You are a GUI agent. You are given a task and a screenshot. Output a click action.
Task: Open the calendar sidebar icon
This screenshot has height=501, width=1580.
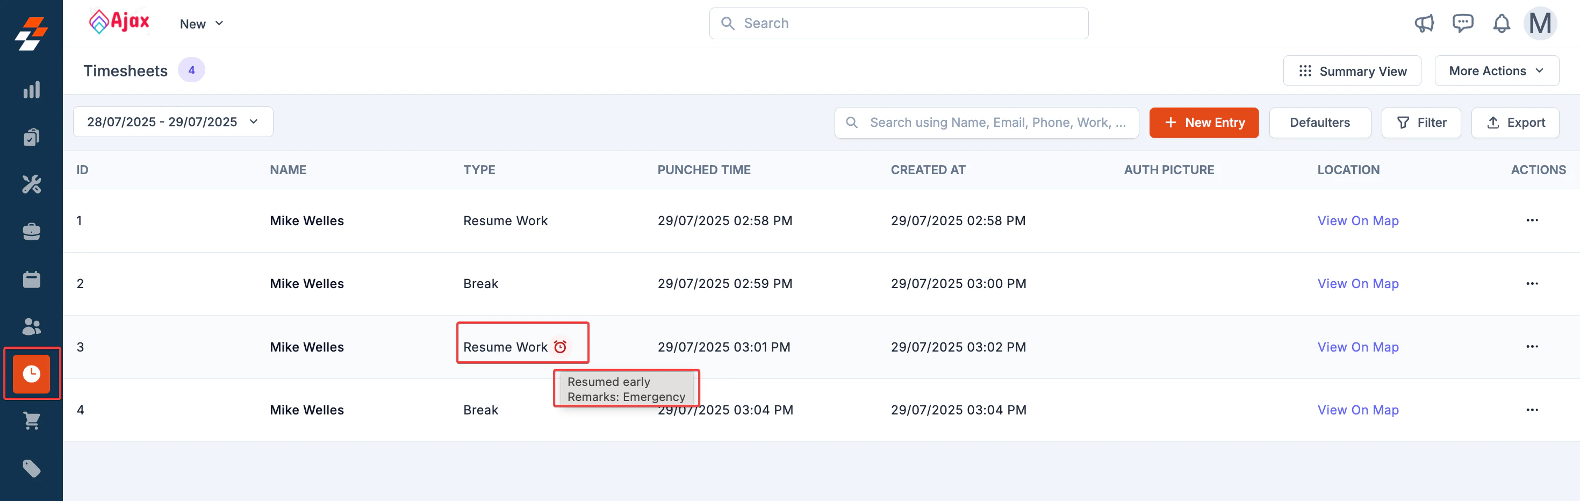point(31,279)
